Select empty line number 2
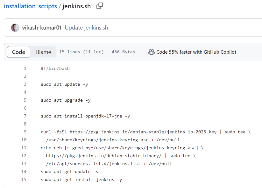The width and height of the screenshot is (262, 188). pos(25,76)
